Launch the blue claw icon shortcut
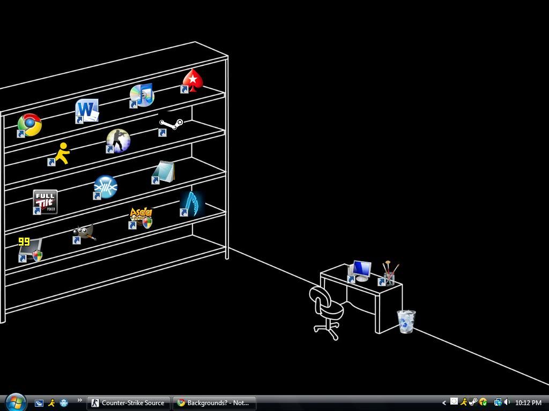The width and height of the screenshot is (549, 411). point(192,204)
